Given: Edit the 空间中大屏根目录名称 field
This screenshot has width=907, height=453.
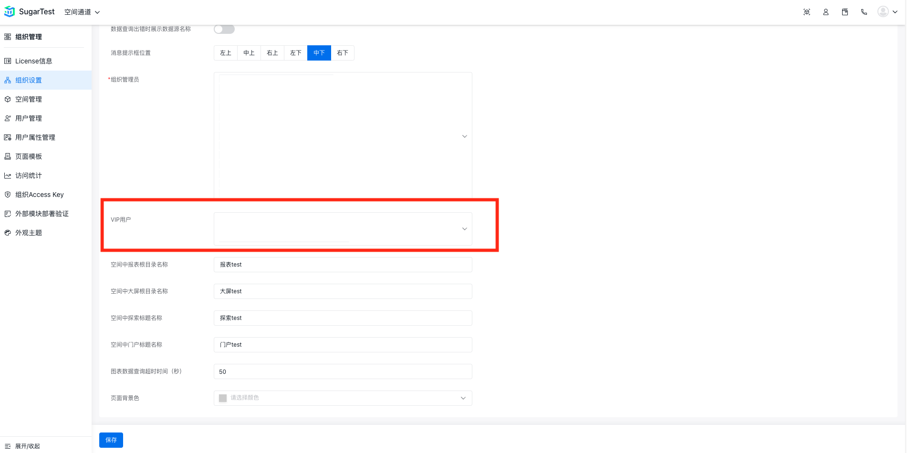Looking at the screenshot, I should click(343, 291).
